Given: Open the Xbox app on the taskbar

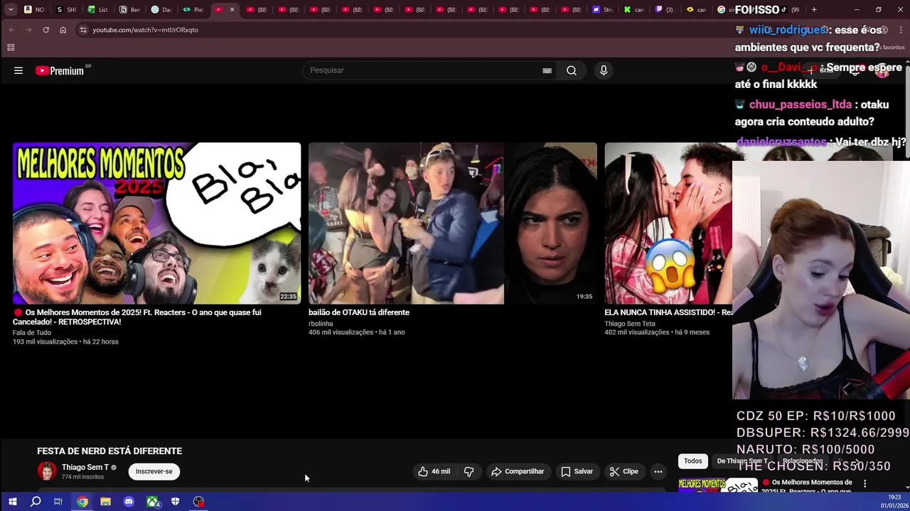Looking at the screenshot, I should pos(153,502).
